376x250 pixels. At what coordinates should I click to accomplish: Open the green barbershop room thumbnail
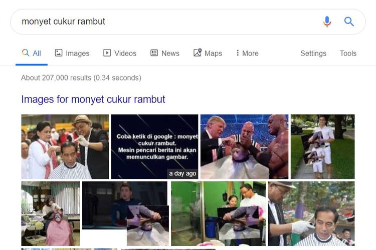[218, 213]
